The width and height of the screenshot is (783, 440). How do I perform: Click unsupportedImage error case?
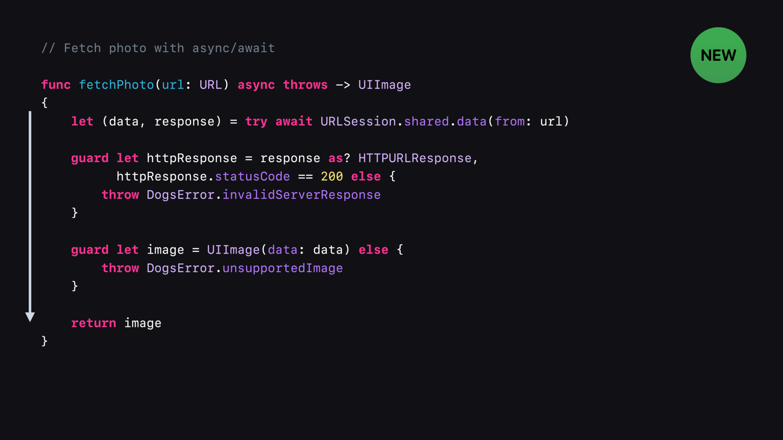coord(283,268)
